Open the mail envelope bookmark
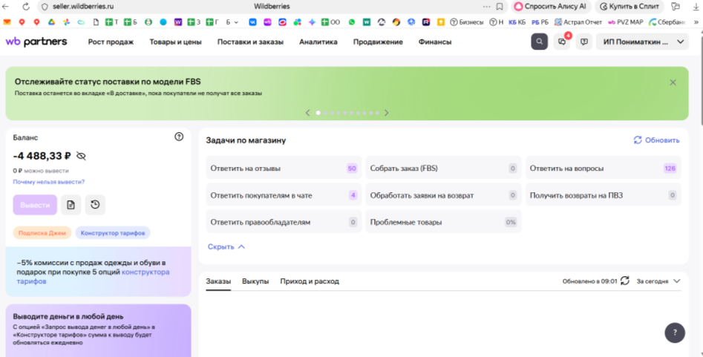 click(7, 22)
